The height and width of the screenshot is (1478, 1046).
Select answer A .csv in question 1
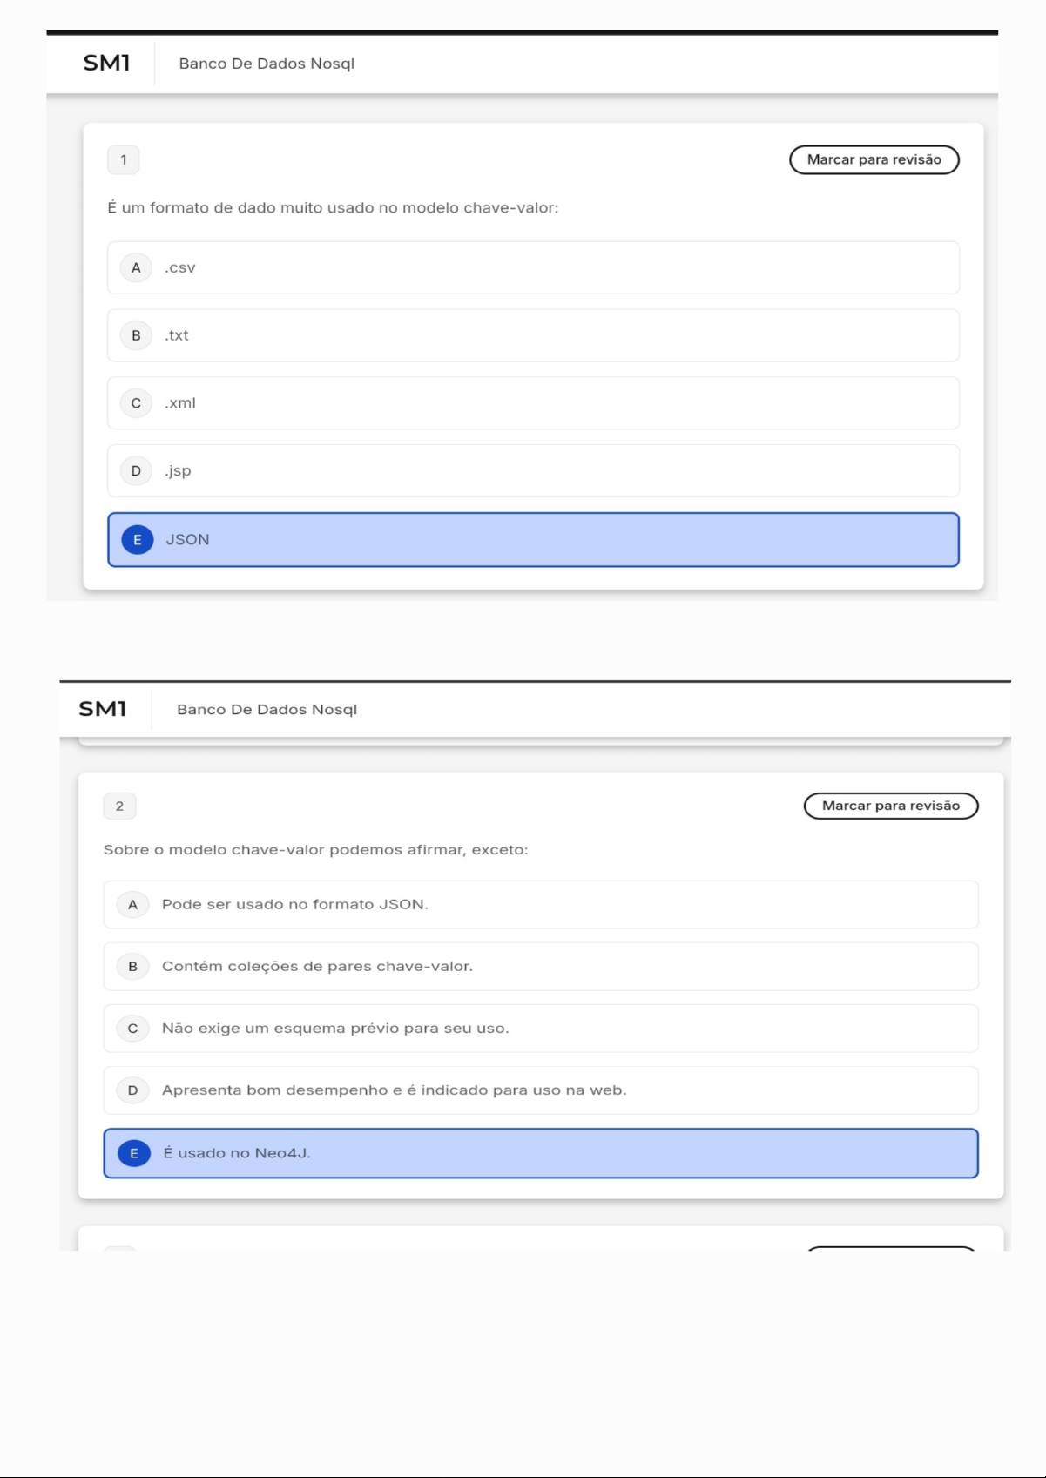point(532,267)
